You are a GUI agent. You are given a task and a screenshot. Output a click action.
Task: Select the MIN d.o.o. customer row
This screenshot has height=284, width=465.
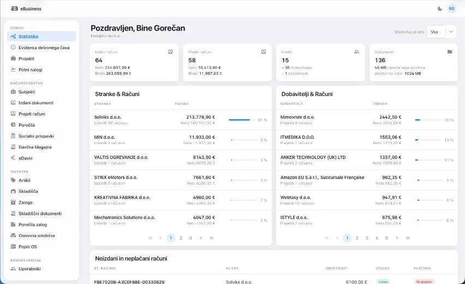[x=181, y=140]
